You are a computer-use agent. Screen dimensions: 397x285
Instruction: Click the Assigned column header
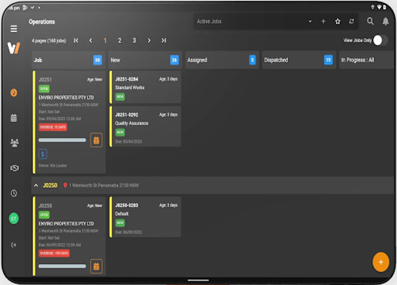point(222,60)
